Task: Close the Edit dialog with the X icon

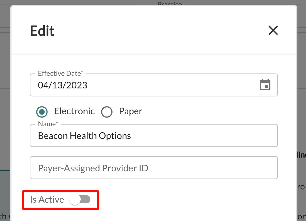Action: coord(273,30)
